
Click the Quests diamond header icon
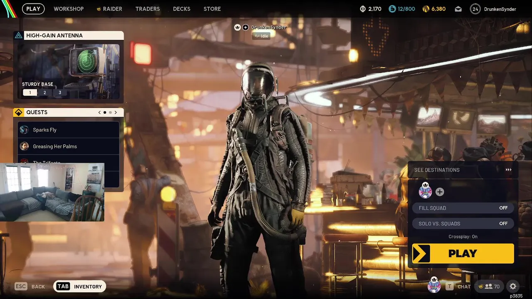pyautogui.click(x=18, y=113)
